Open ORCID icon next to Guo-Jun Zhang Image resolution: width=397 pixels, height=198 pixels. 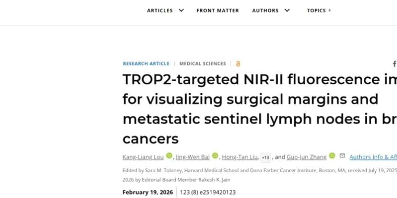coord(332,156)
